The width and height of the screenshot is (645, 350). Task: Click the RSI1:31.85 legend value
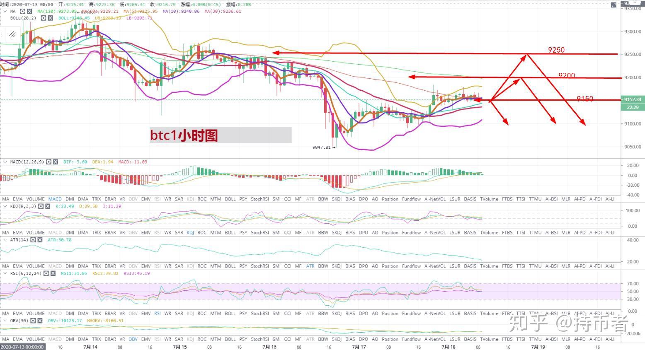coord(74,273)
